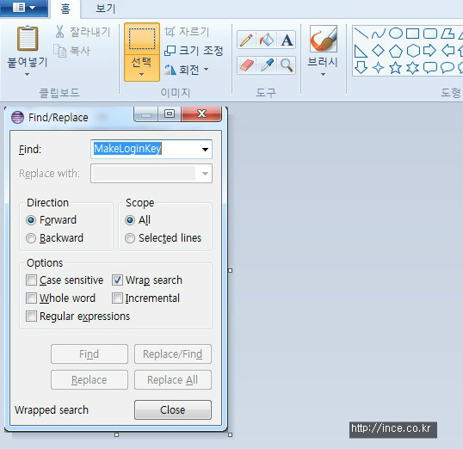Choose the Right arrow shape
Image resolution: width=463 pixels, height=449 pixels.
429,51
